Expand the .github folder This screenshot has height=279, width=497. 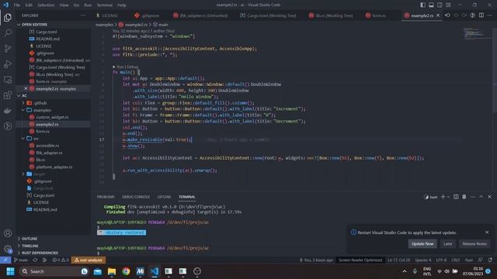(40, 103)
